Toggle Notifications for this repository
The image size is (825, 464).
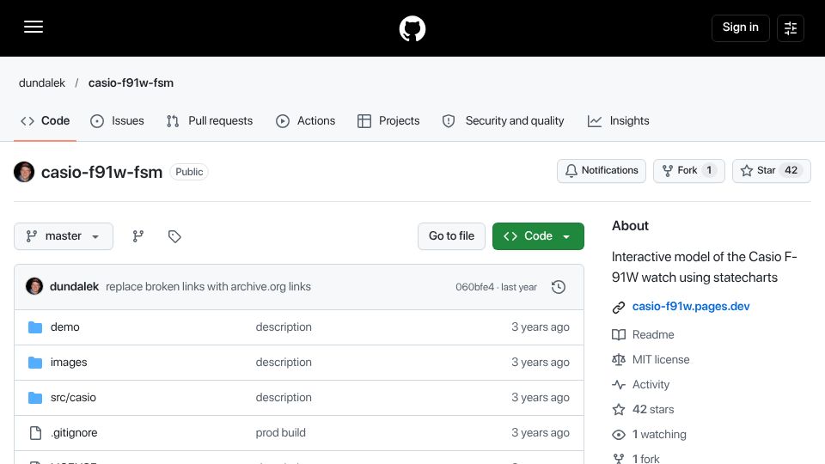pos(602,170)
